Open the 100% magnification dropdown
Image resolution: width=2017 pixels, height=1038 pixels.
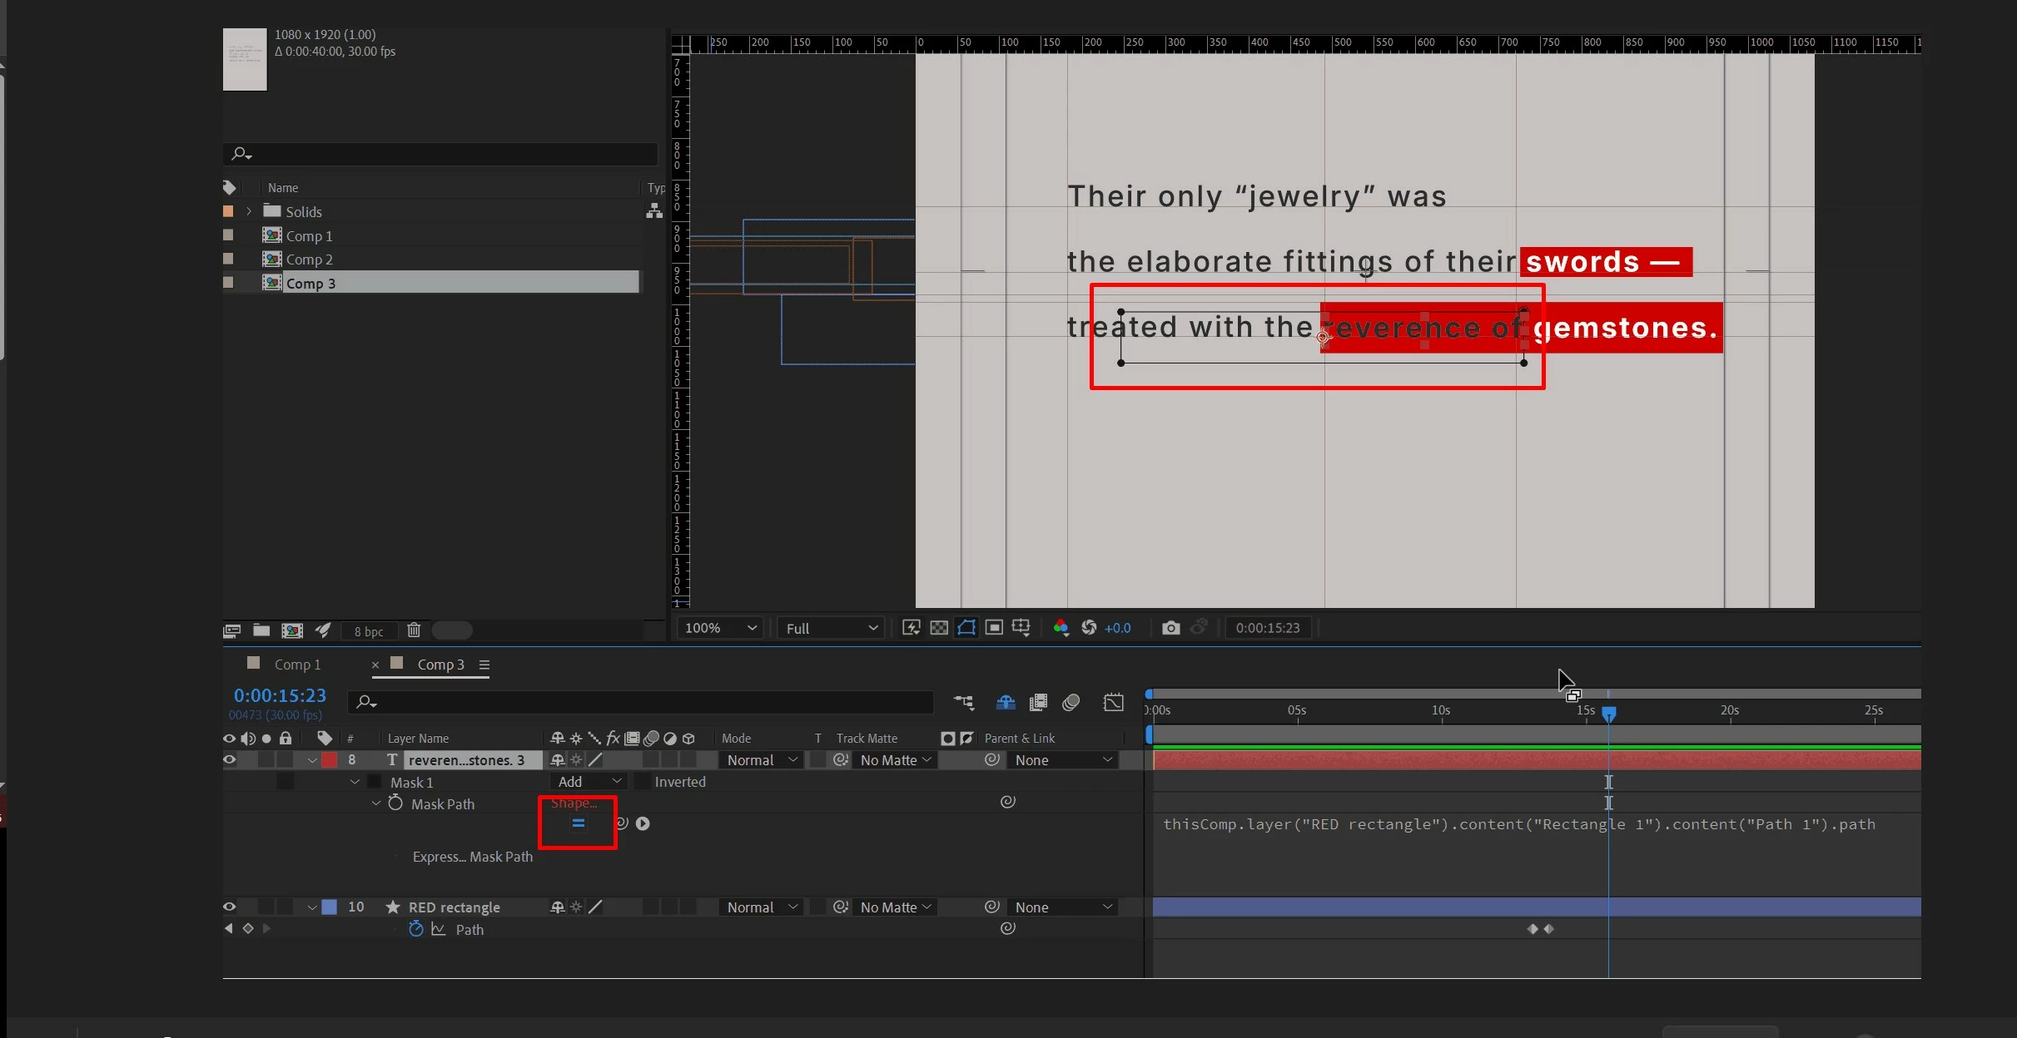tap(720, 628)
